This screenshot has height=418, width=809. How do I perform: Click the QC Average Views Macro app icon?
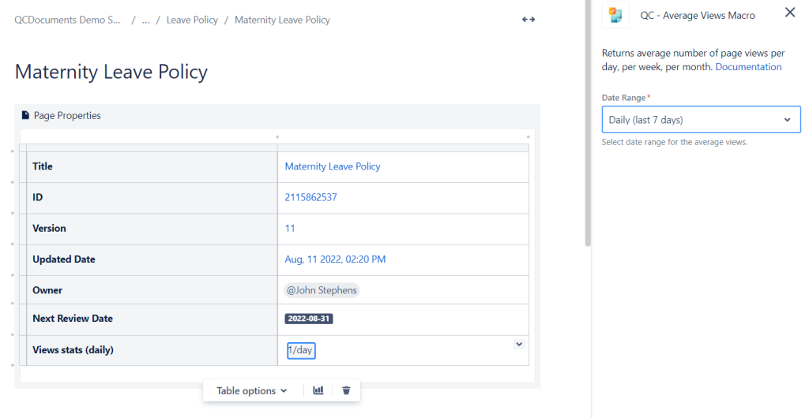click(615, 15)
